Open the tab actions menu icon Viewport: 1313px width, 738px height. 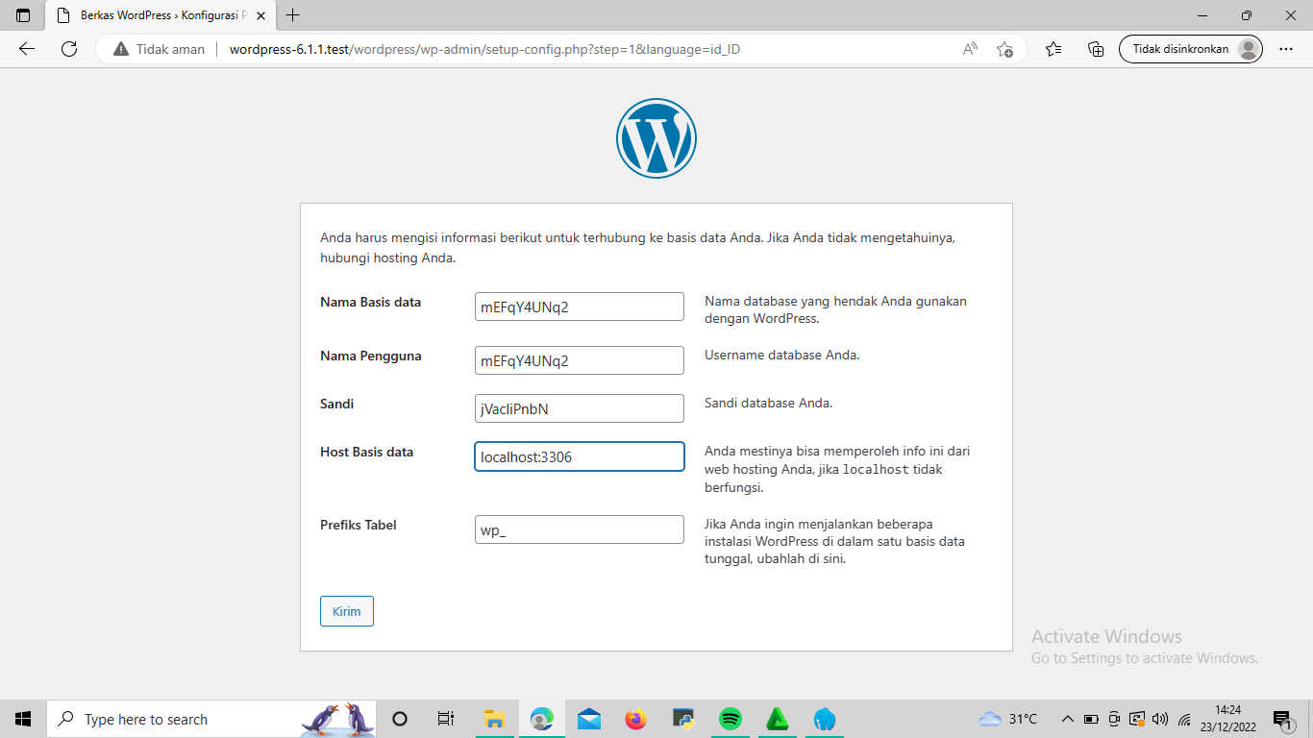[23, 15]
